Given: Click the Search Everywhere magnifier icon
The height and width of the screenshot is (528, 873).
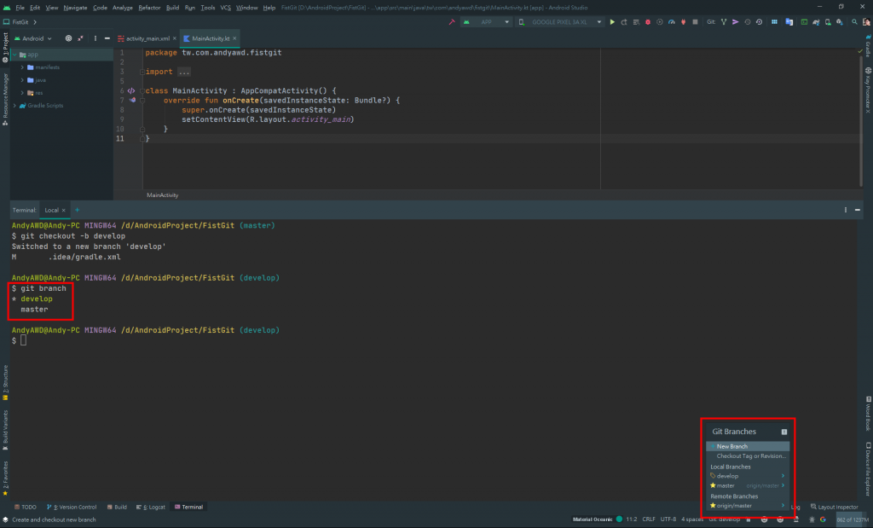Looking at the screenshot, I should pos(854,22).
